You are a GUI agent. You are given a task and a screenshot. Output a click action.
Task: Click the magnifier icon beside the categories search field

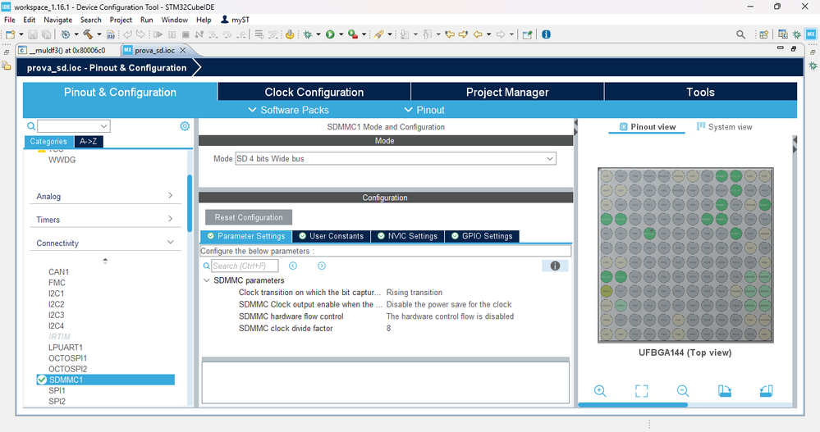pos(31,126)
